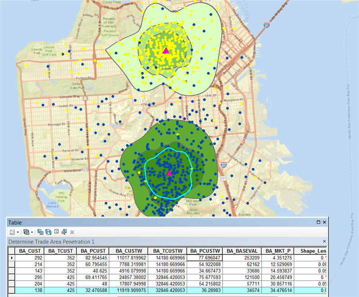Select the BA_PCUST column header
359x297 pixels.
tap(93, 251)
